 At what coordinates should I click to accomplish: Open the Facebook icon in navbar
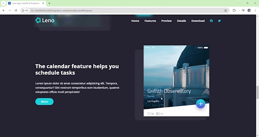click(x=211, y=21)
